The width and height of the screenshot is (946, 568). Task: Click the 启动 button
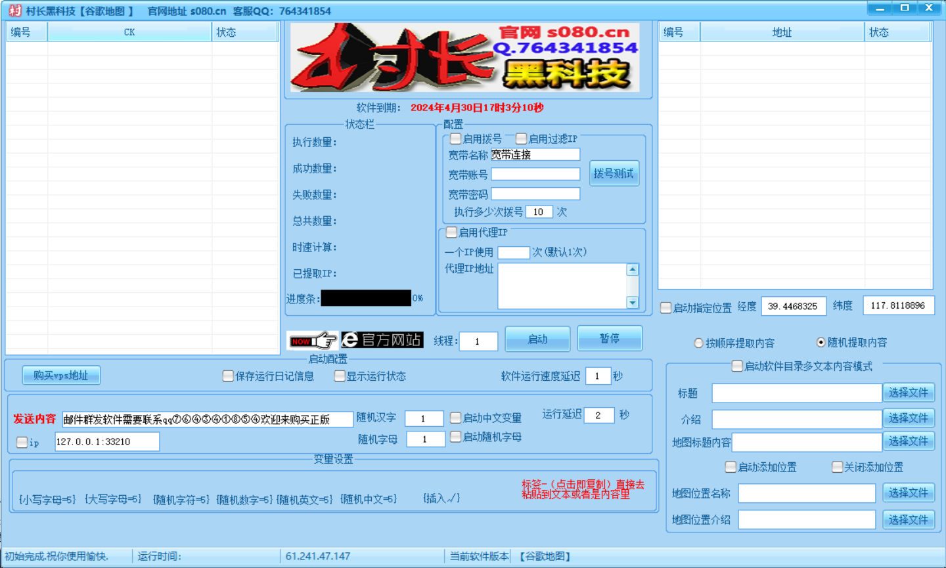pos(537,339)
